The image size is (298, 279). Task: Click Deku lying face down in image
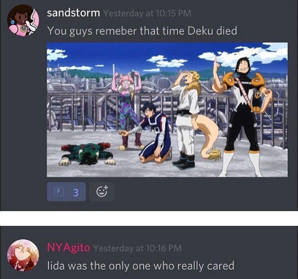87,154
